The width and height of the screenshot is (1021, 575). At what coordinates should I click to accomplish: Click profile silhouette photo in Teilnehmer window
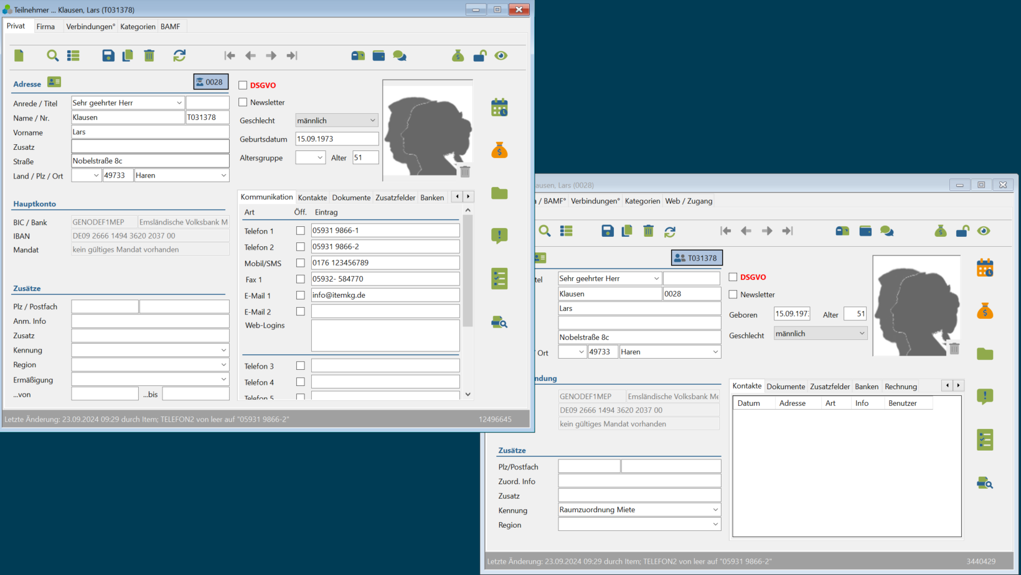tap(427, 131)
